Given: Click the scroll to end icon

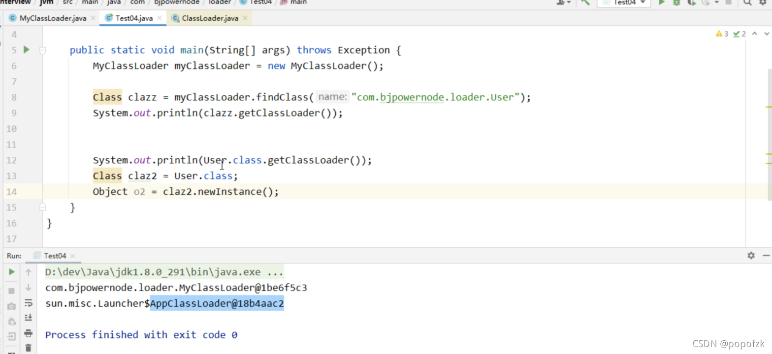Looking at the screenshot, I should tap(29, 318).
